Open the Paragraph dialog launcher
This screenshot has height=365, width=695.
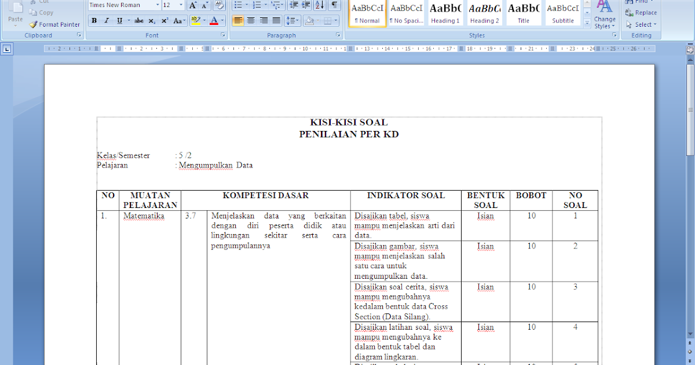tap(338, 35)
